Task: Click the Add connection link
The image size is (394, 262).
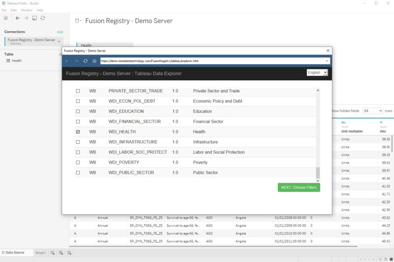Action: point(60,32)
